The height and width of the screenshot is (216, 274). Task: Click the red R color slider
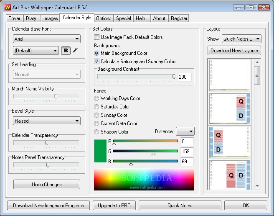[145, 141]
